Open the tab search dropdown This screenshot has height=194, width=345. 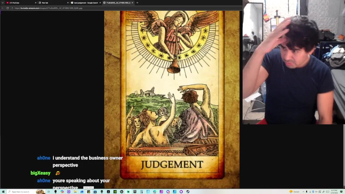3,3
